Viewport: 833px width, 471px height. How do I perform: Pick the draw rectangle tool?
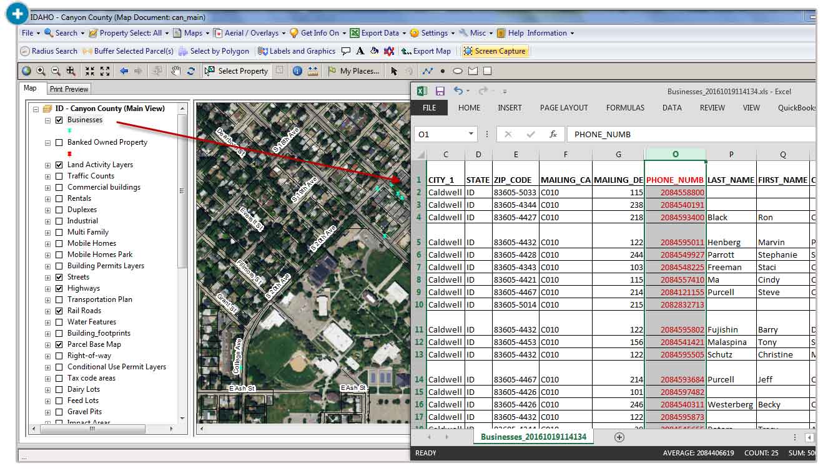[x=488, y=71]
